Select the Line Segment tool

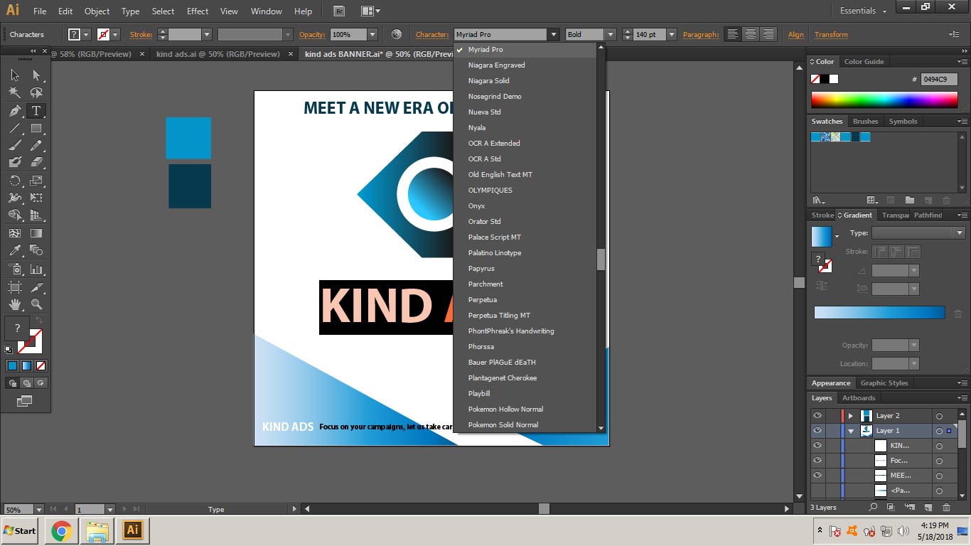pos(15,129)
